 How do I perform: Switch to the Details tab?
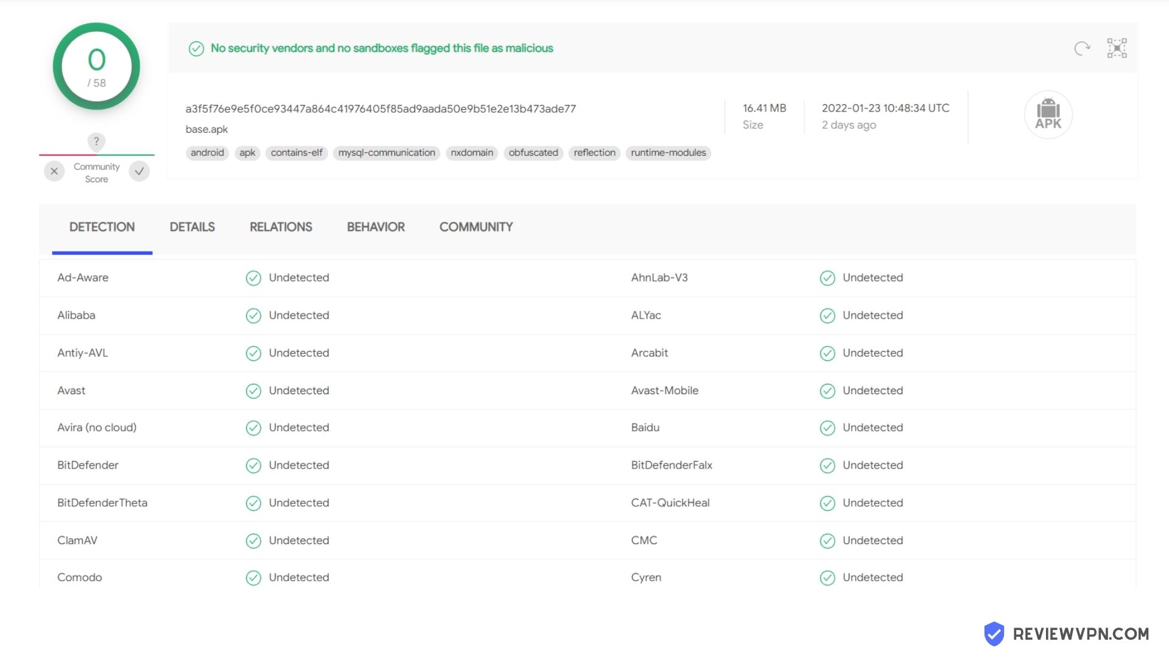click(192, 227)
